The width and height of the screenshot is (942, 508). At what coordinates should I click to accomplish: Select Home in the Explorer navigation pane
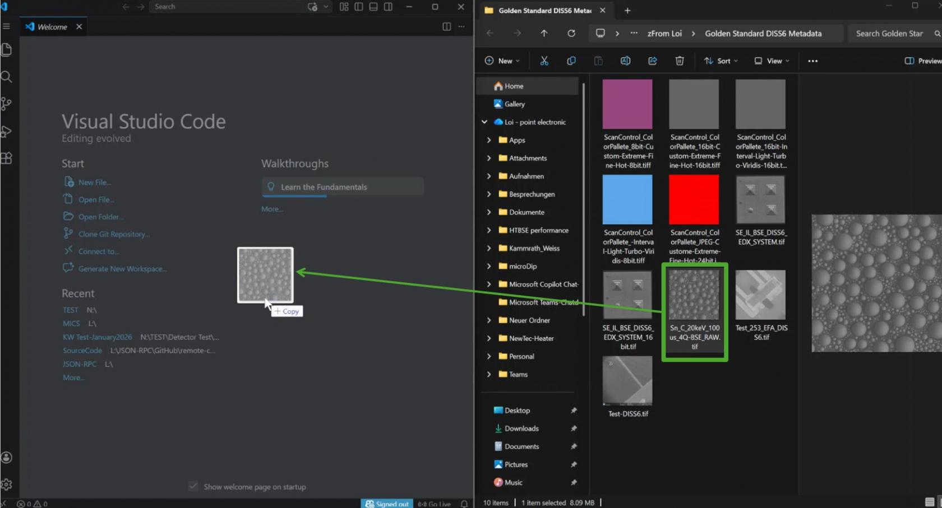pyautogui.click(x=527, y=86)
